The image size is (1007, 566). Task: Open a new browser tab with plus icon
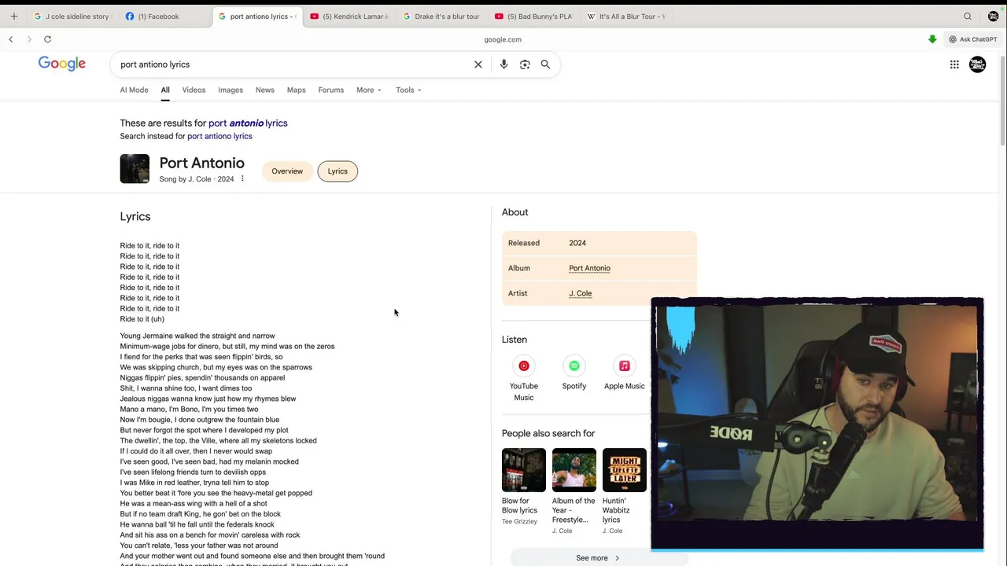[x=13, y=16]
